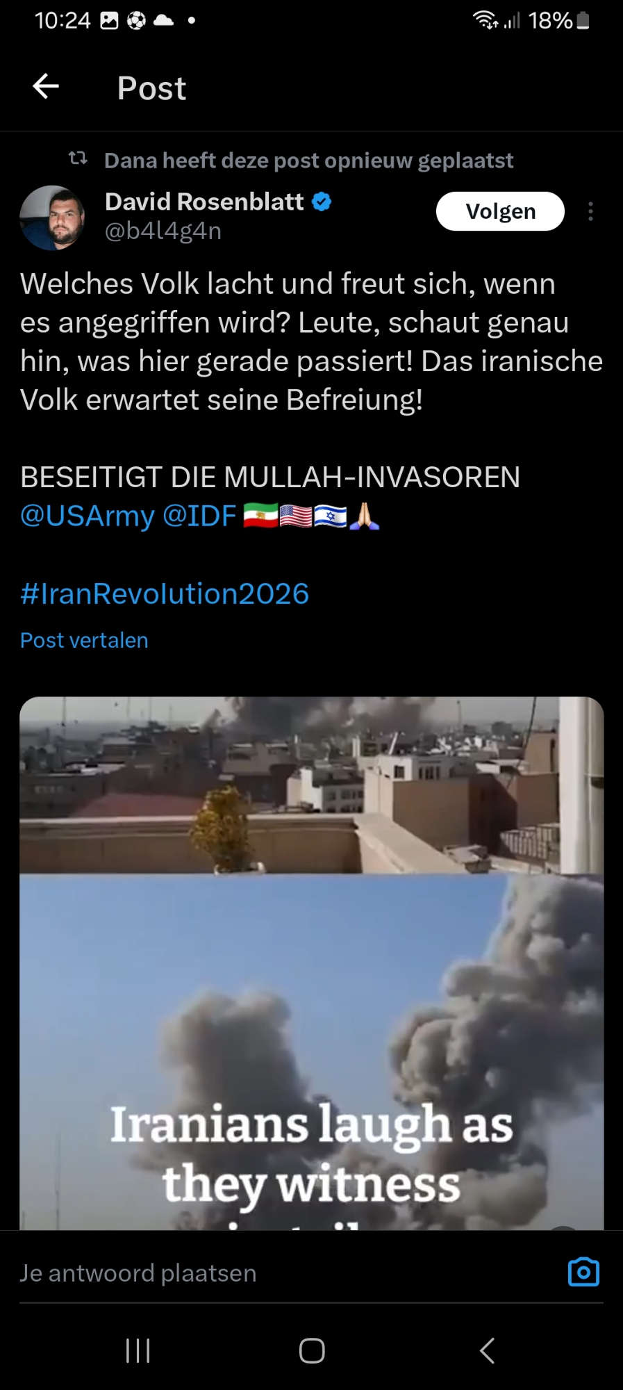
Task: Follow David Rosenblatt with the Volgen button
Action: coord(500,211)
